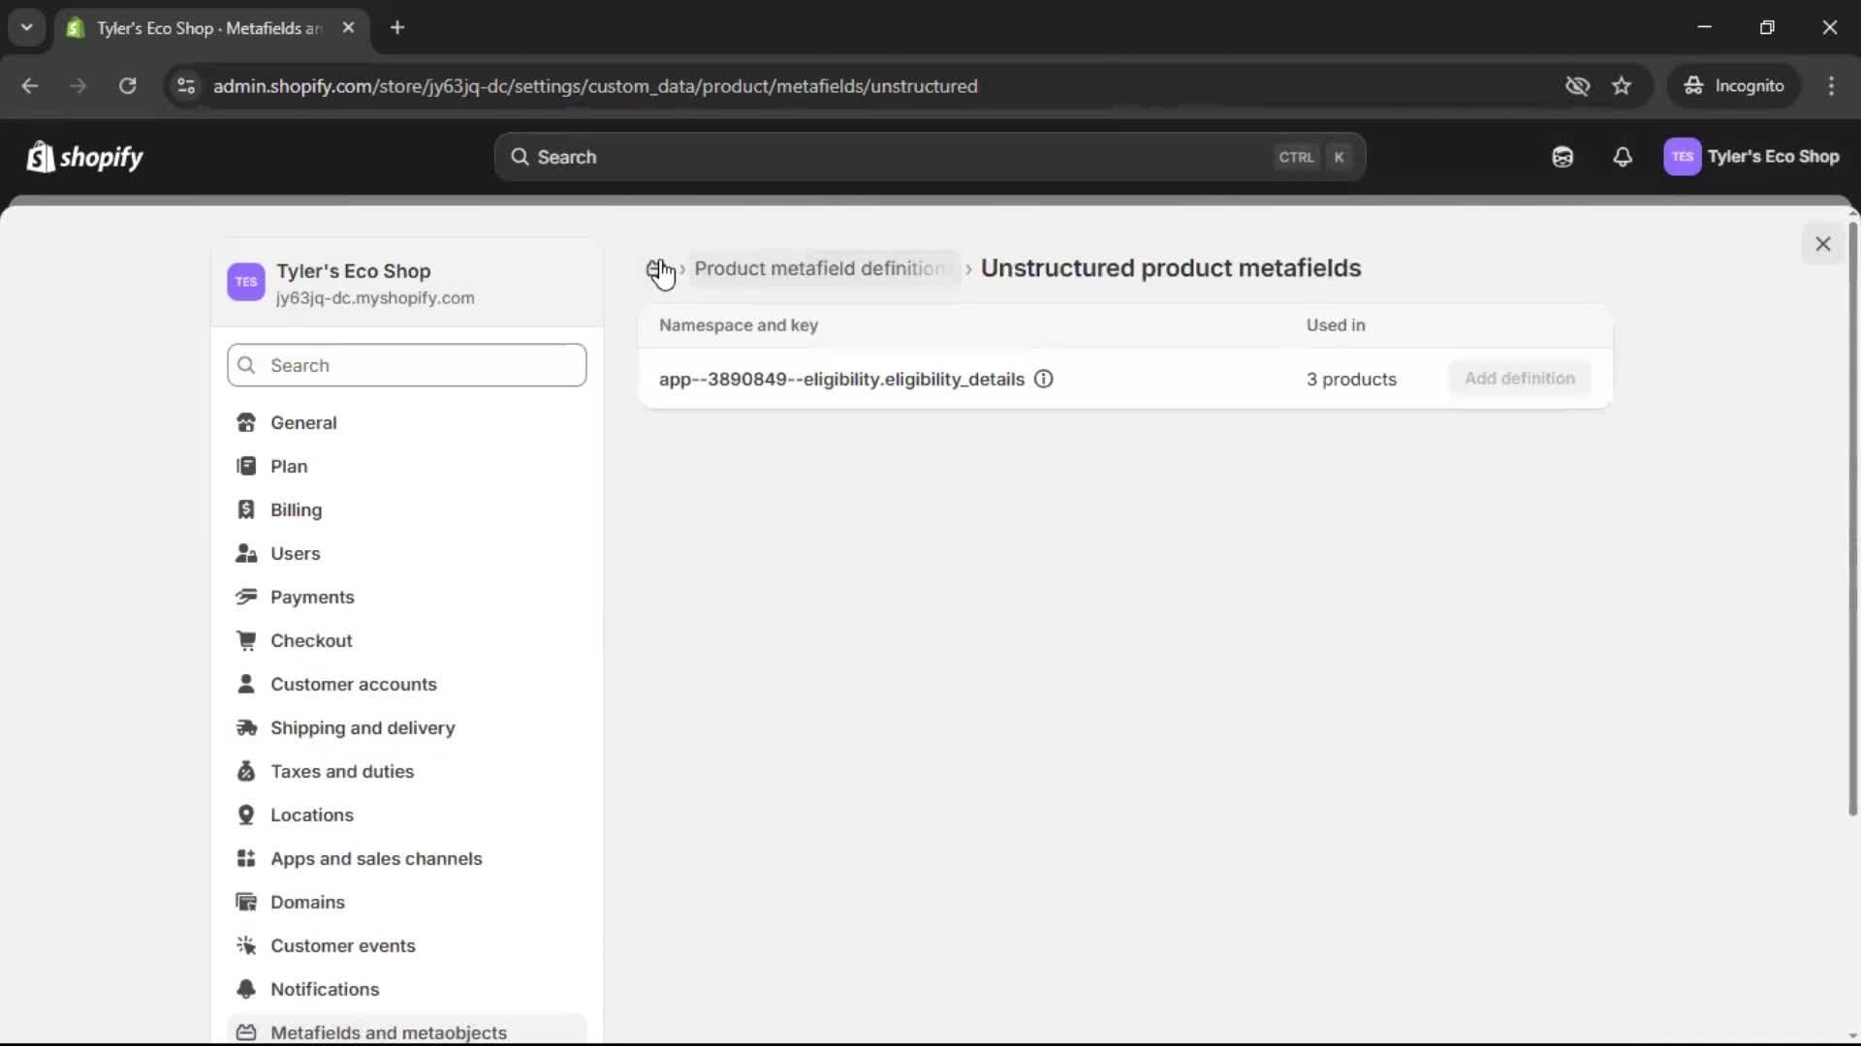
Task: Close the settings panel
Action: point(1823,243)
